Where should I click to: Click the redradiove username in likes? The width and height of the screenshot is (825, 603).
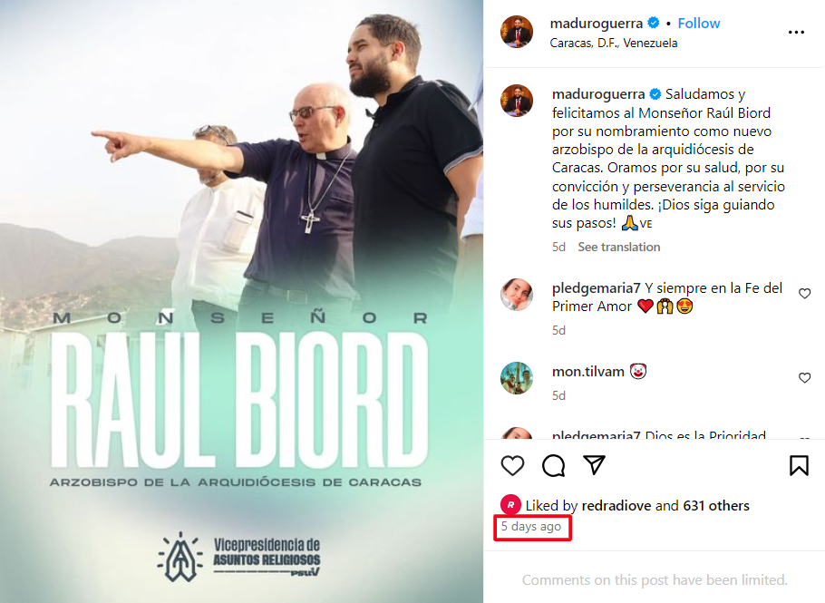point(616,506)
